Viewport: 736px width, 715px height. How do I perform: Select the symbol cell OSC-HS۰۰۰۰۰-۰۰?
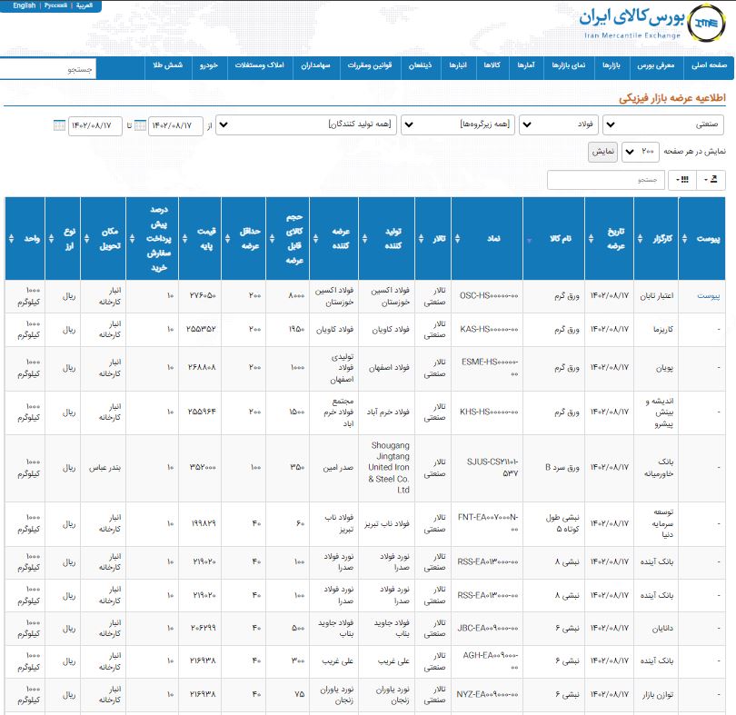[489, 296]
